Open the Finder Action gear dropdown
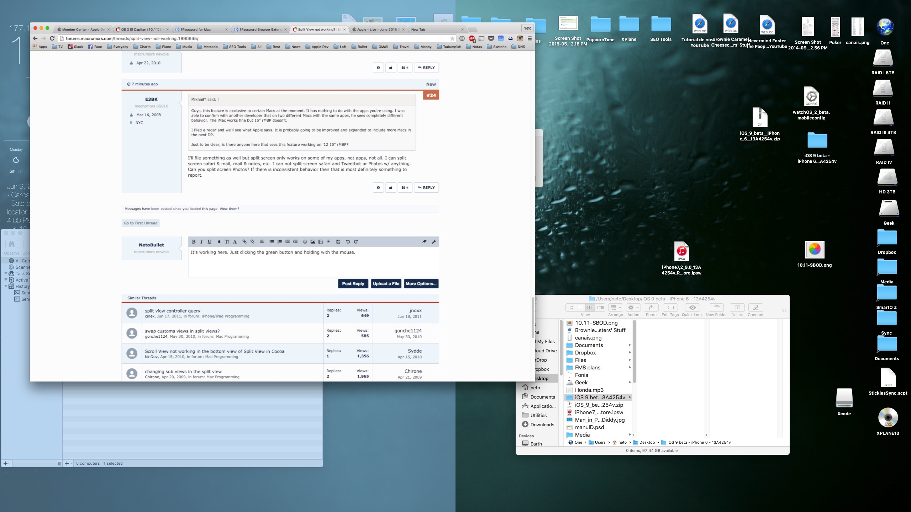 633,308
